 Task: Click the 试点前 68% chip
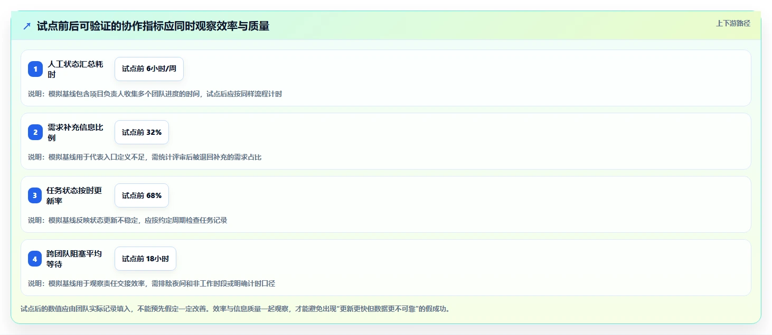pyautogui.click(x=142, y=195)
